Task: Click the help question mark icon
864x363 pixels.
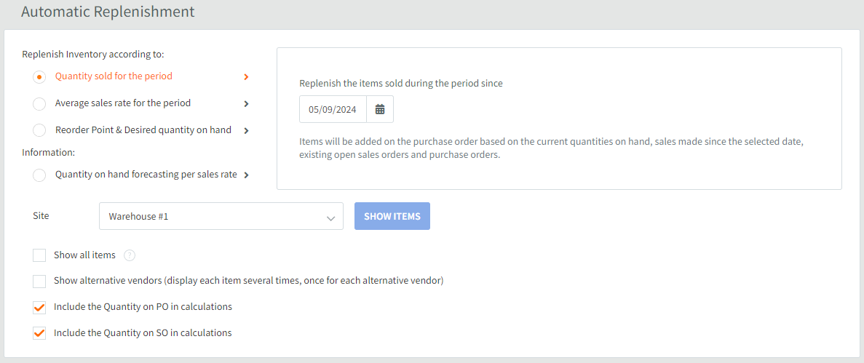Action: (x=130, y=255)
